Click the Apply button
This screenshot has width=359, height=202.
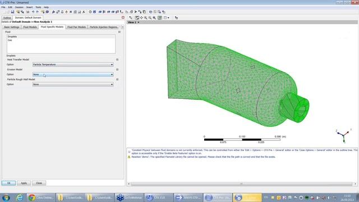24,183
